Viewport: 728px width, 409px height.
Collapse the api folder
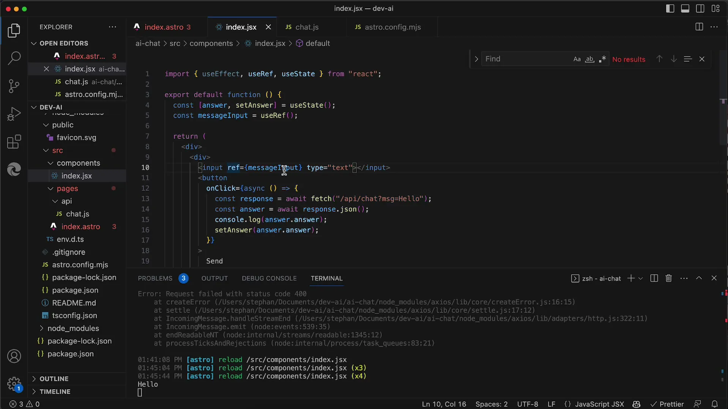pyautogui.click(x=55, y=201)
